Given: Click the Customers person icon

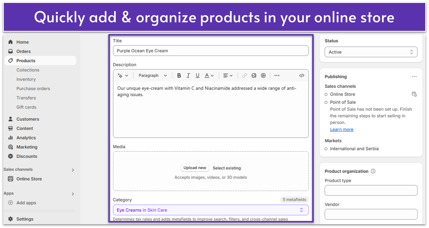Looking at the screenshot, I should click(x=10, y=119).
